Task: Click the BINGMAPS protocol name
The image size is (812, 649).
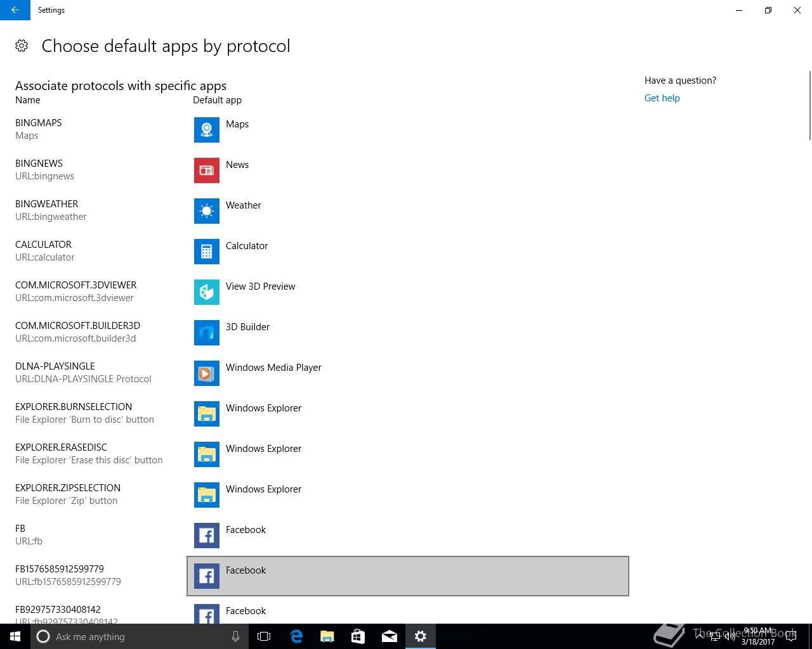Action: [39, 123]
